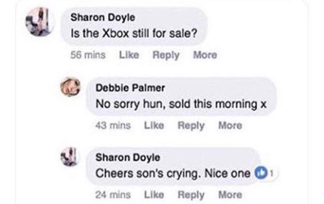Open More options on Debbie Palmer's reply

coord(230,125)
